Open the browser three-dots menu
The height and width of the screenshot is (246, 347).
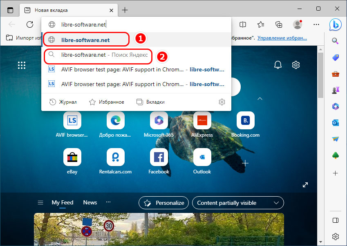[x=316, y=24]
